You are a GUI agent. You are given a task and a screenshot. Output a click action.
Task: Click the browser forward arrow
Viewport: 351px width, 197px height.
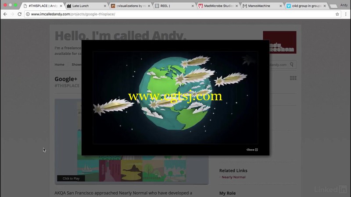click(x=12, y=14)
